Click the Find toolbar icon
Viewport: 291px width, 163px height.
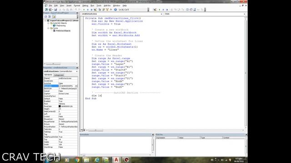(71, 10)
